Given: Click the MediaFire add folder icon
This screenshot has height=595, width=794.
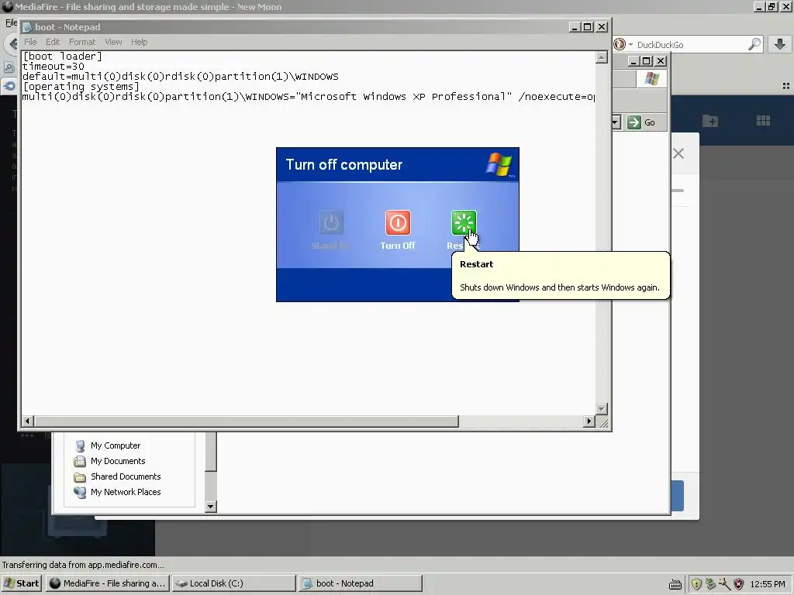Looking at the screenshot, I should [710, 121].
